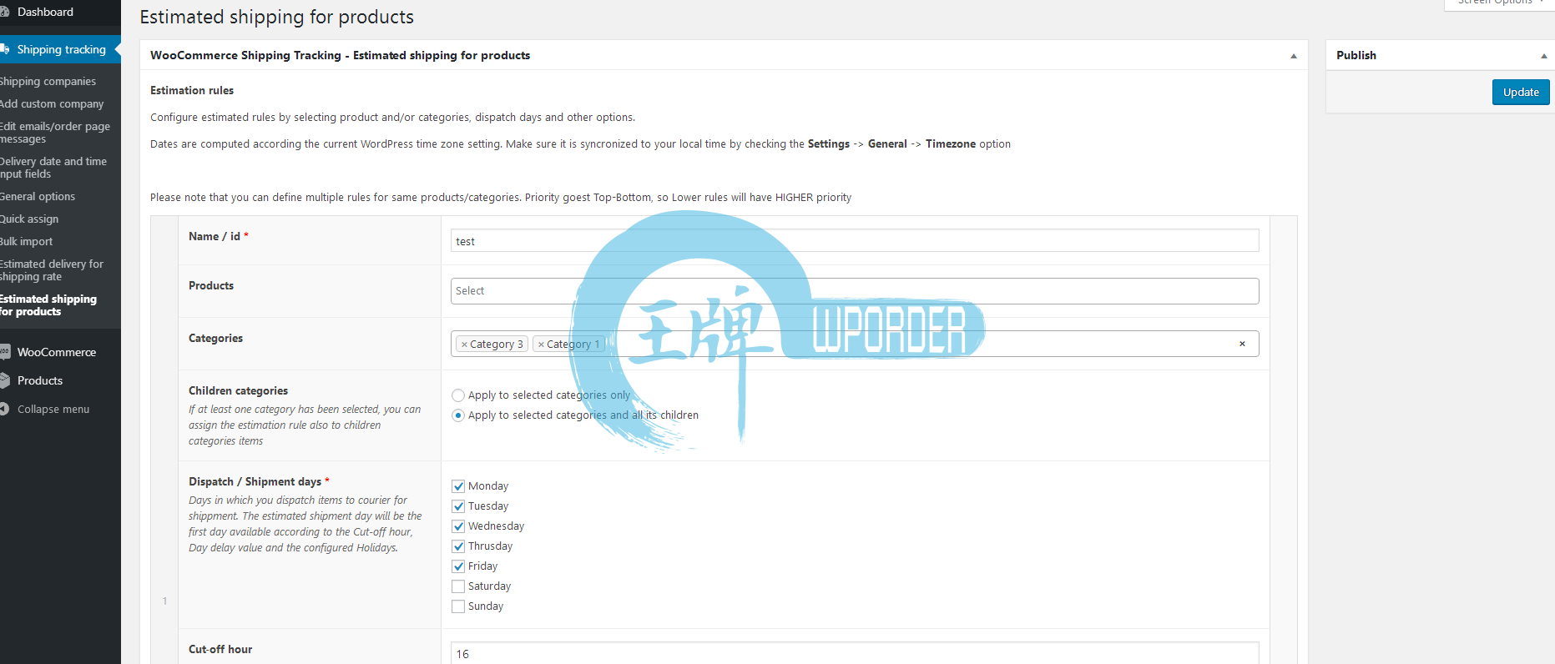Open Edit emails/order page messages
The height and width of the screenshot is (664, 1555).
click(x=55, y=133)
